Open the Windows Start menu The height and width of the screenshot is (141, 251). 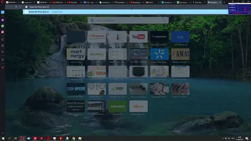tap(3, 138)
